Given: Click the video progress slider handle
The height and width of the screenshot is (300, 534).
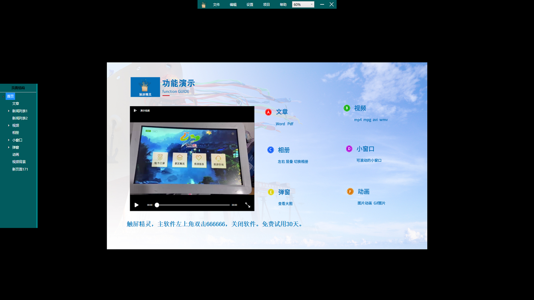Looking at the screenshot, I should [157, 205].
